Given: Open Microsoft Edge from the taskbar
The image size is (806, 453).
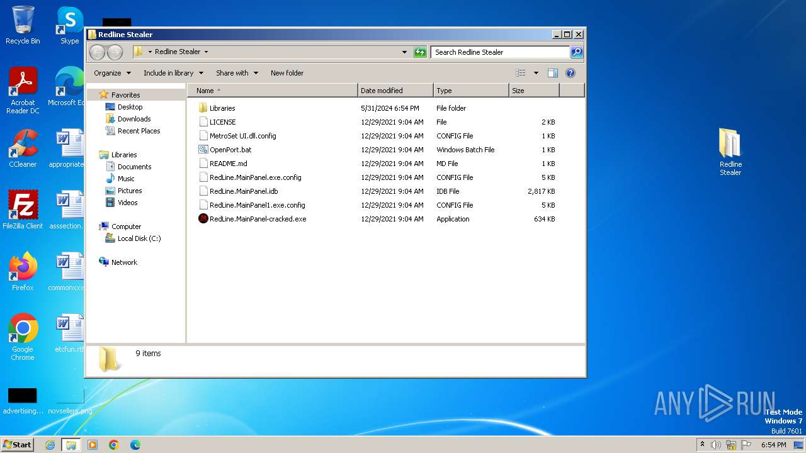Looking at the screenshot, I should (x=135, y=445).
